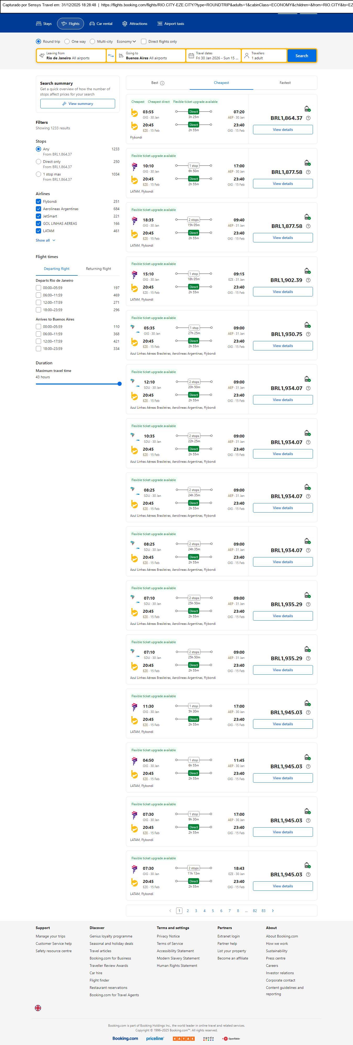This screenshot has width=353, height=1045.
Task: Click the maximum travel time slider handle
Action: (x=119, y=384)
